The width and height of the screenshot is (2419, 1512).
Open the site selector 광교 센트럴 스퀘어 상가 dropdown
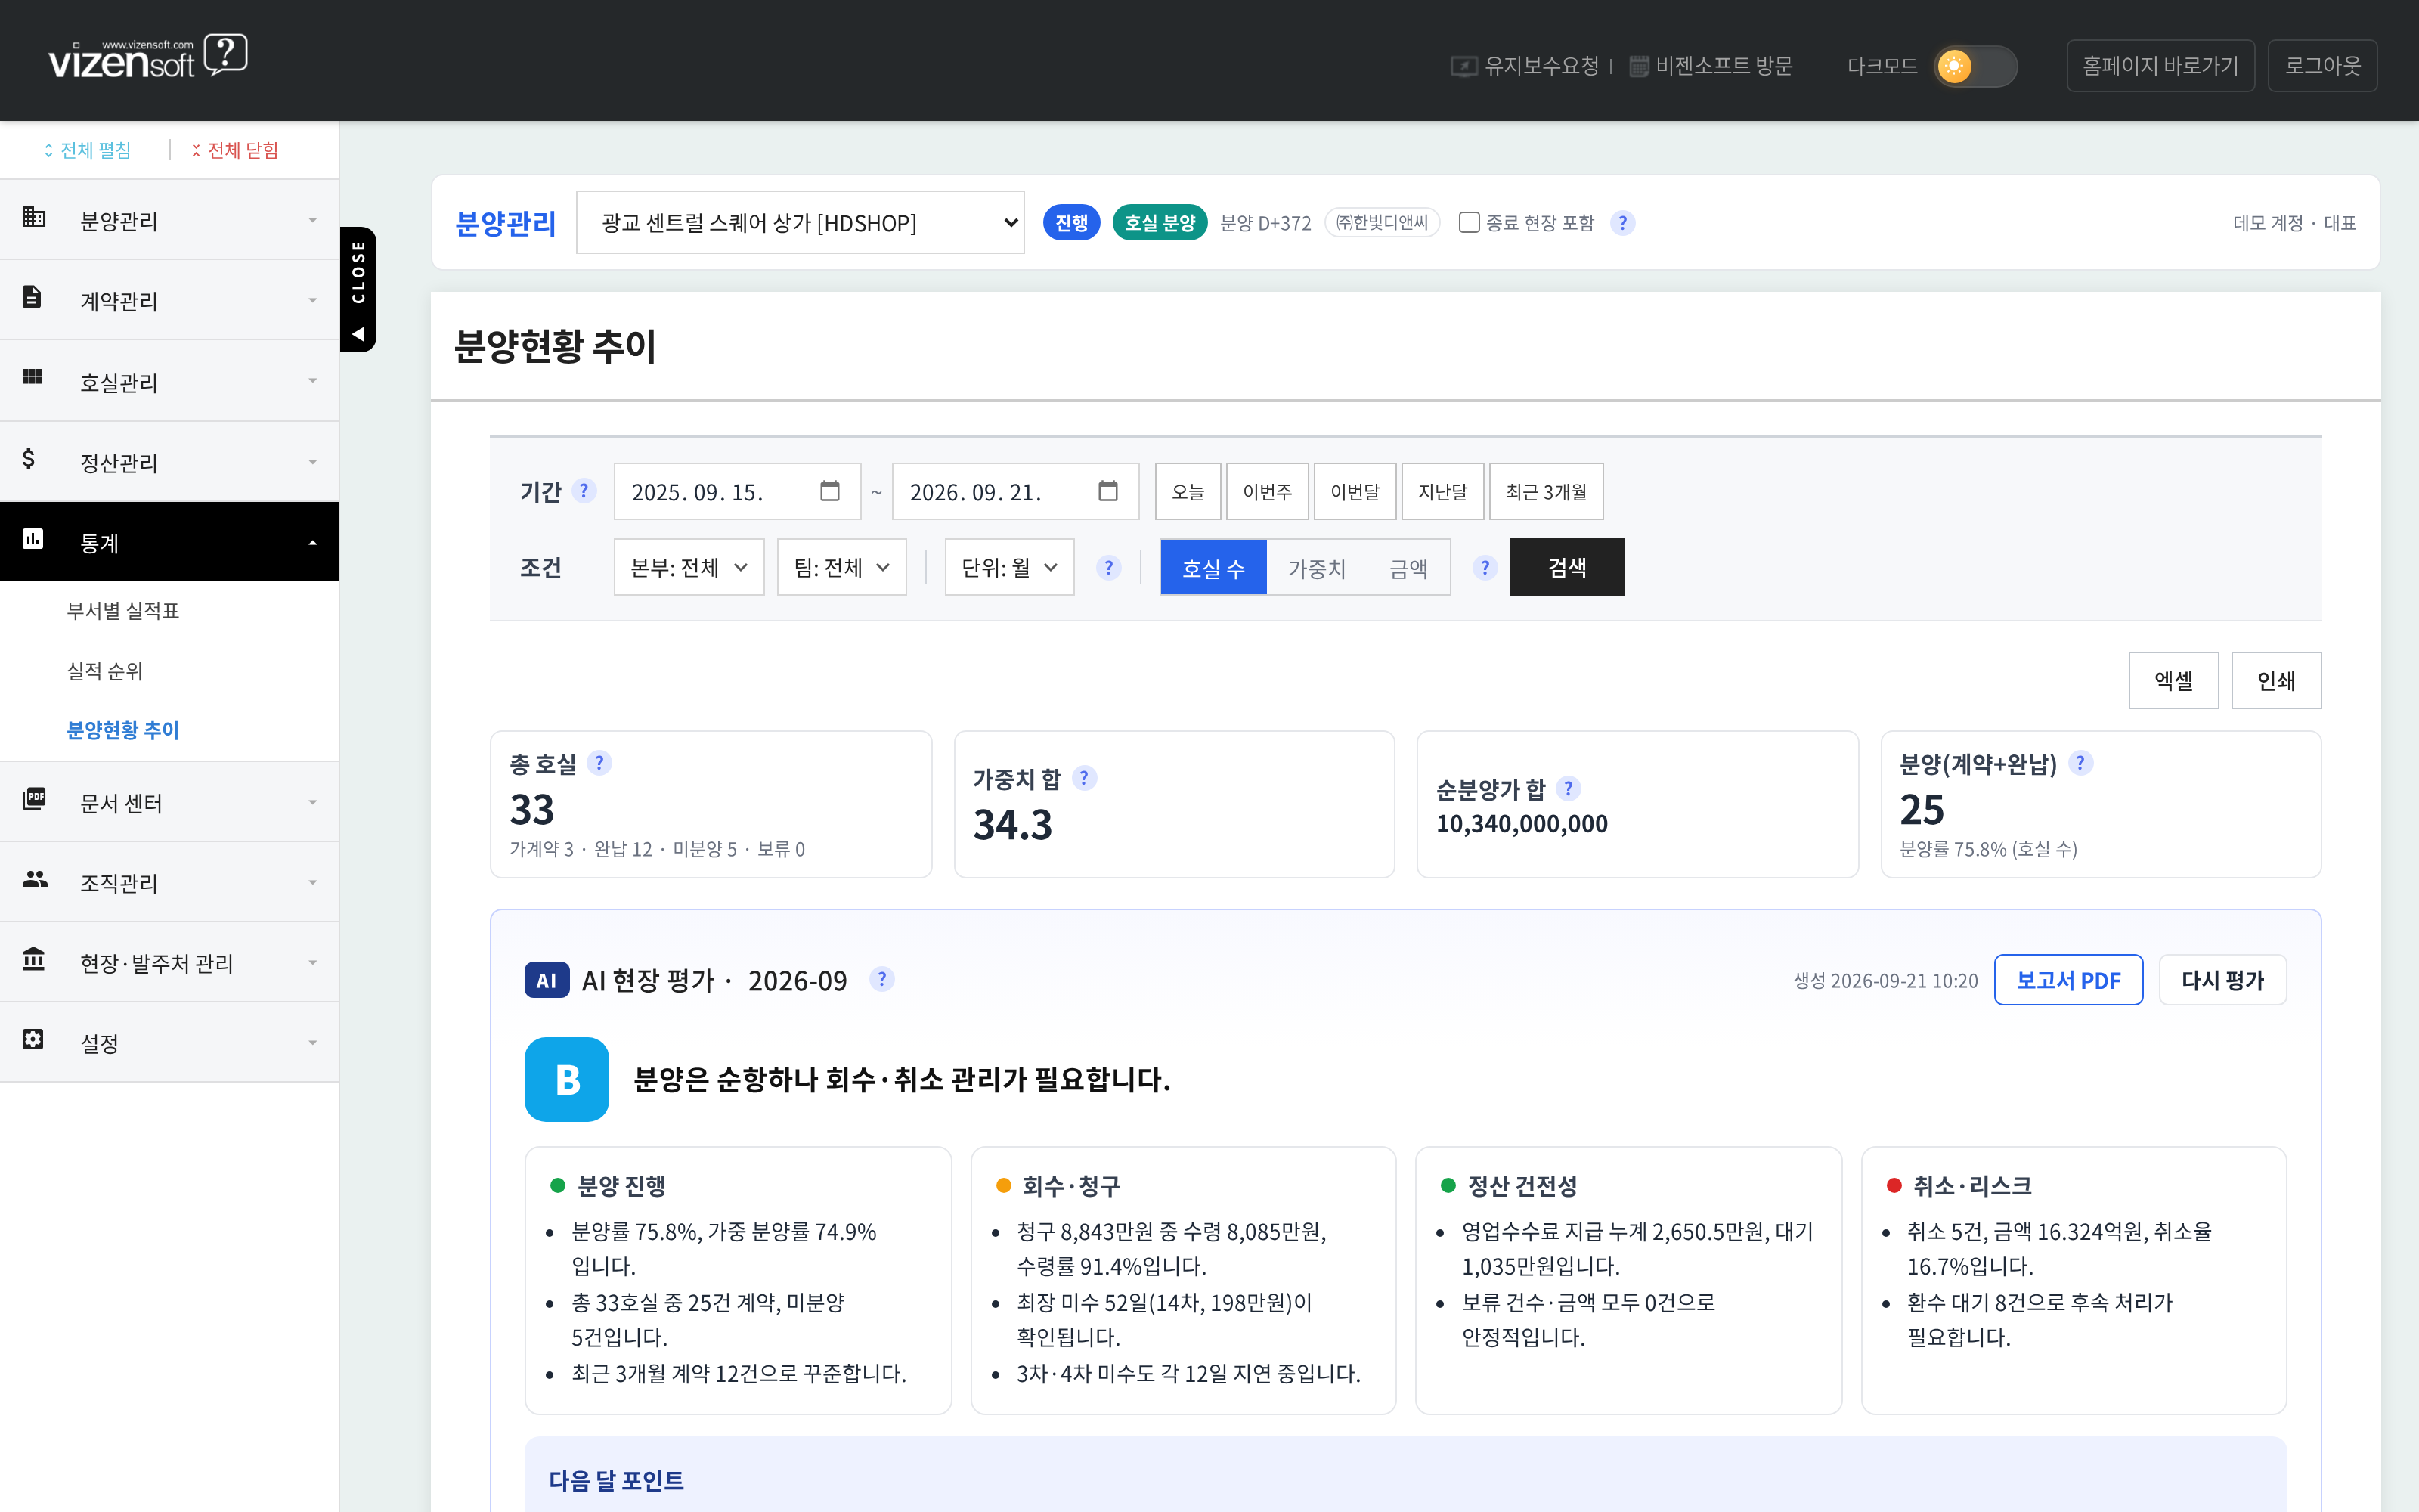[x=800, y=222]
